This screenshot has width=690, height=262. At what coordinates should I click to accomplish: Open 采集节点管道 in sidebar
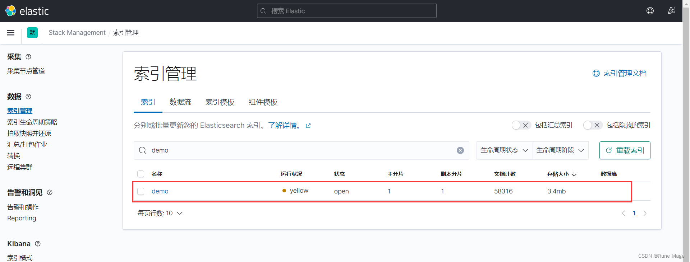coord(26,71)
